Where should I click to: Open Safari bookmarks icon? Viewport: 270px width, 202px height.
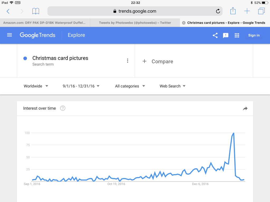coord(36,11)
